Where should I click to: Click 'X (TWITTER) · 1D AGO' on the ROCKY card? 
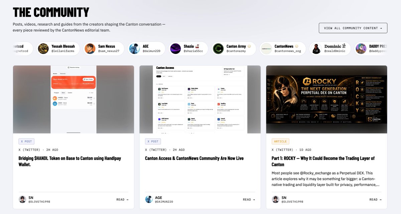[x=291, y=150]
